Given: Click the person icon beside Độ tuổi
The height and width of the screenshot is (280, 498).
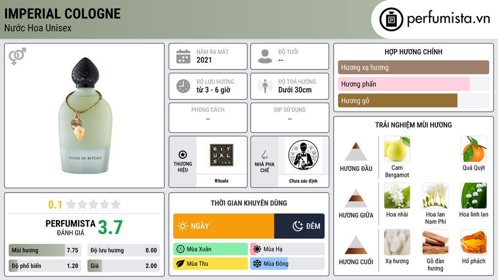Looking at the screenshot, I should coord(265,56).
